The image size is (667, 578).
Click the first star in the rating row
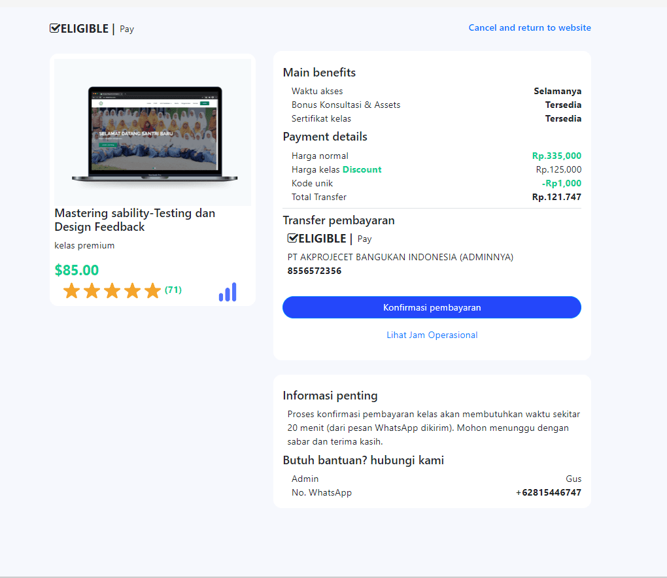pyautogui.click(x=72, y=290)
